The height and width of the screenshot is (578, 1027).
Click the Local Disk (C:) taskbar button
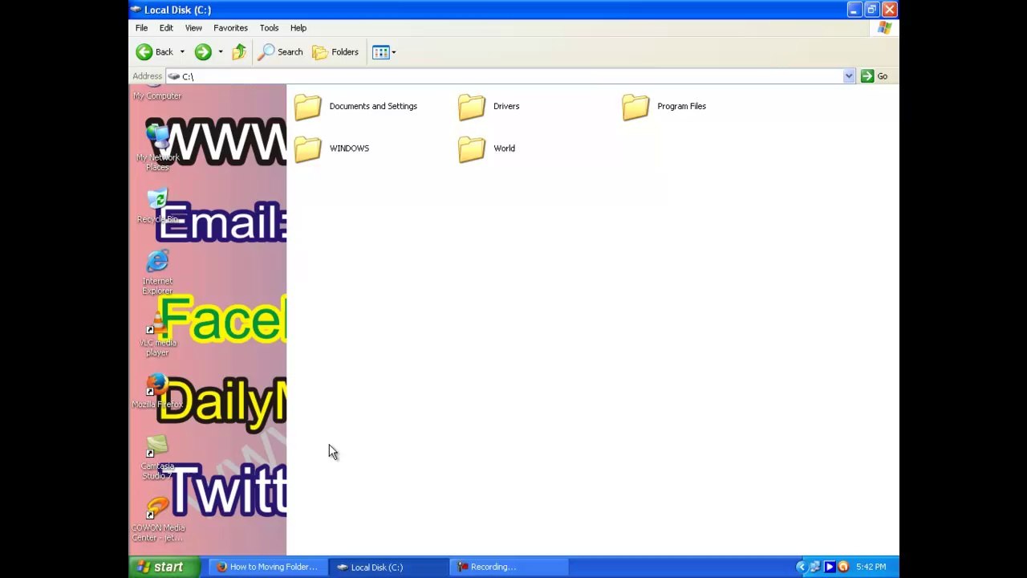388,567
